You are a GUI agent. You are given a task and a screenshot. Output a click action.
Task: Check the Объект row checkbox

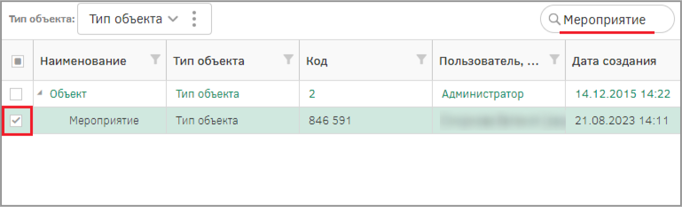16,94
